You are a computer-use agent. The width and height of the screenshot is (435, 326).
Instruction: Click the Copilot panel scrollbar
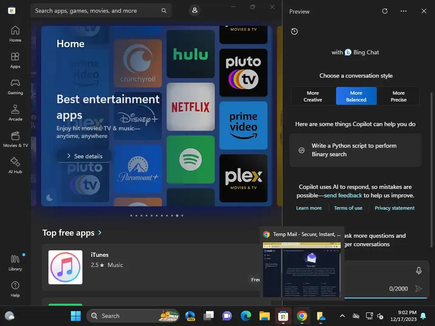pos(432,169)
